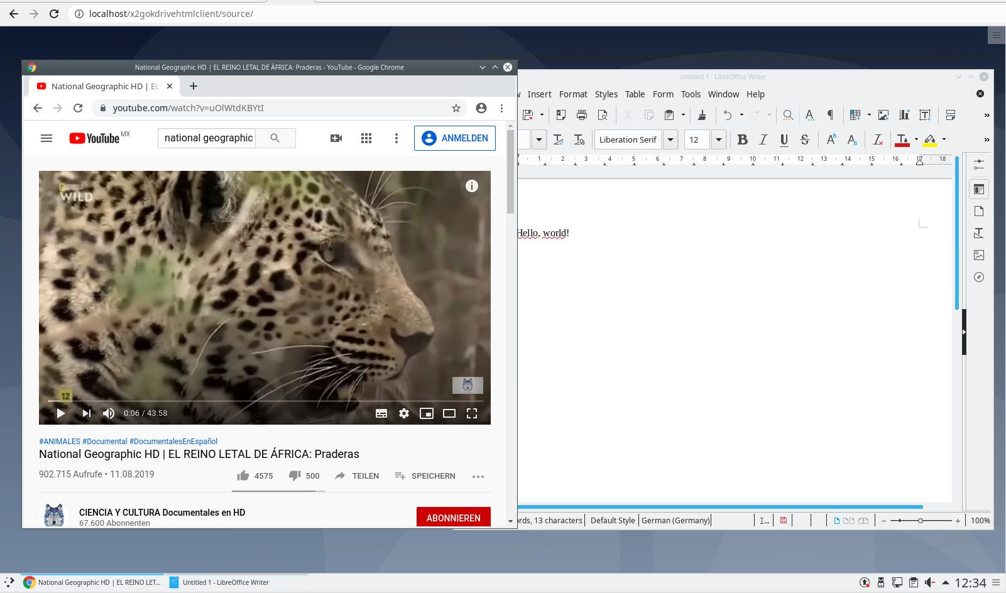Open highlighting color dropdown arrow

pos(944,139)
